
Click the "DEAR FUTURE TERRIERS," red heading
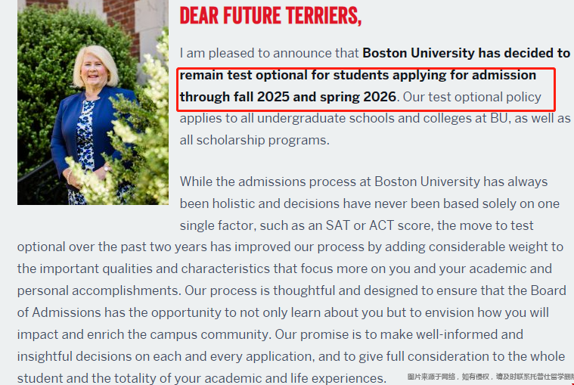pos(271,15)
